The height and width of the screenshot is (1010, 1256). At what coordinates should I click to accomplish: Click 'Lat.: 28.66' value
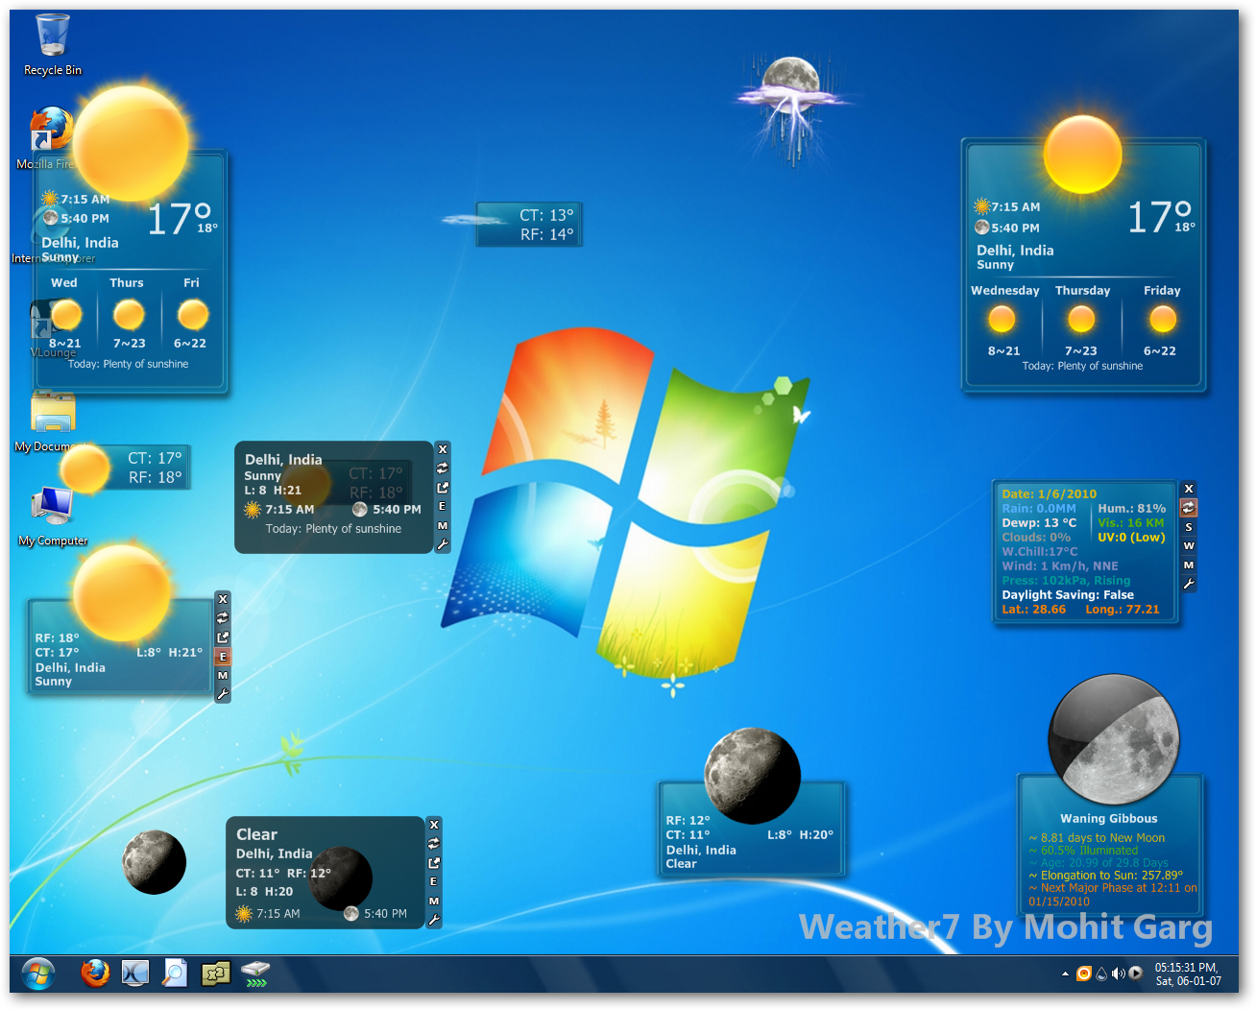1034,610
